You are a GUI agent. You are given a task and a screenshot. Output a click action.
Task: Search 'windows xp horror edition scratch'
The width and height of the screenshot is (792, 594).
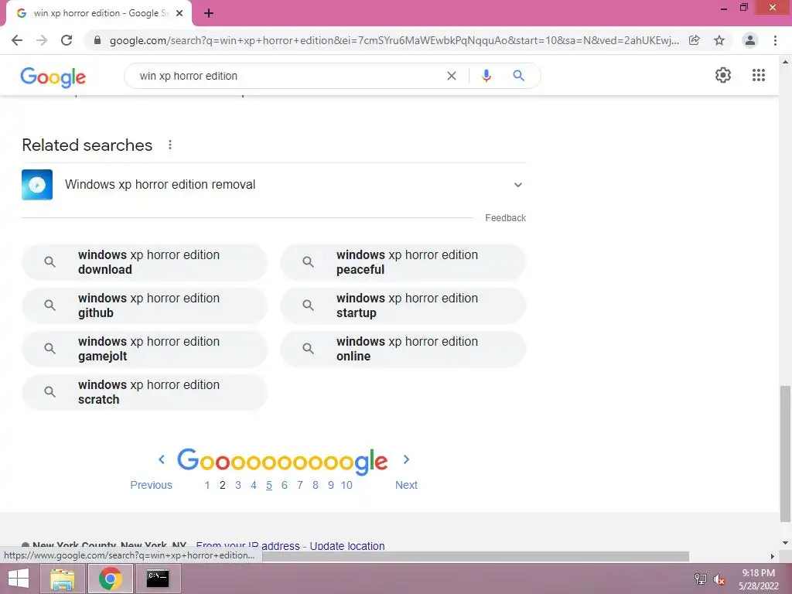pos(145,392)
